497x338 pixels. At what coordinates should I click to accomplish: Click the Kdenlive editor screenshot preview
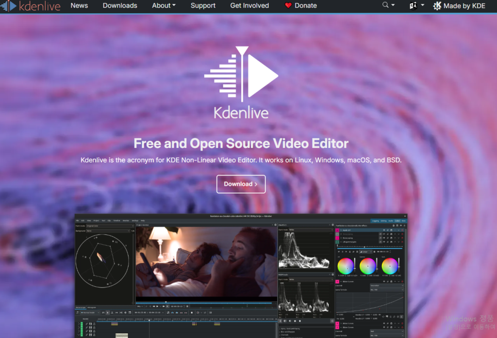[x=241, y=276]
